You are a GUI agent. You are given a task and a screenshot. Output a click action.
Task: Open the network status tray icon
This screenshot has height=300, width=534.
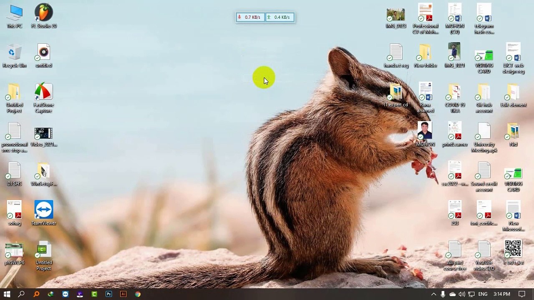471,294
